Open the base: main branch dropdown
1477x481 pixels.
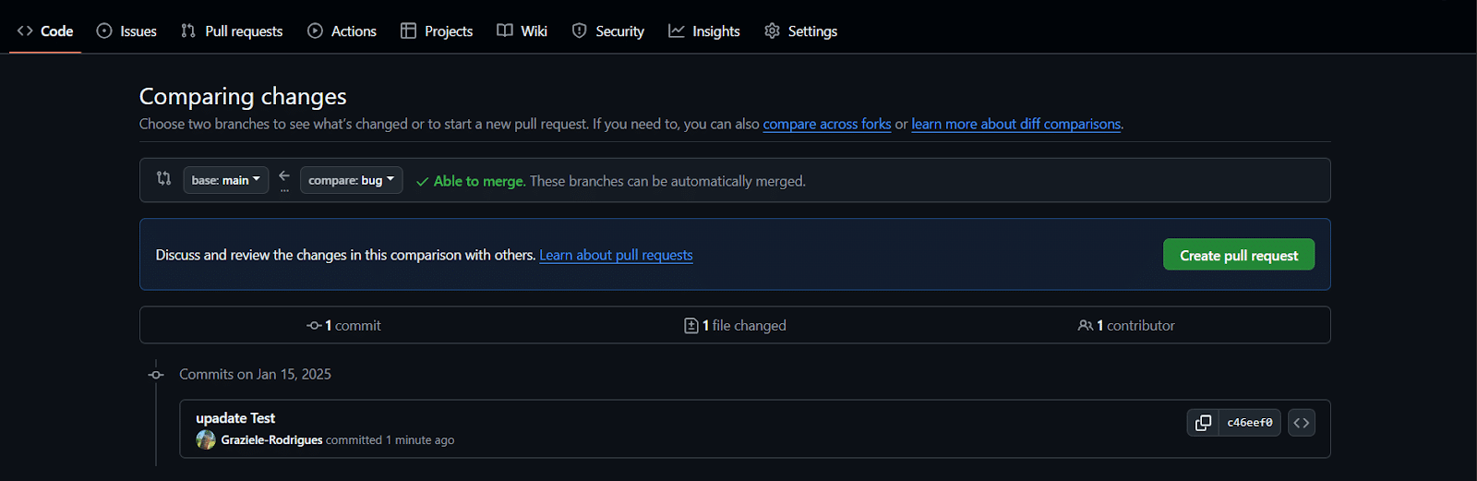point(225,180)
